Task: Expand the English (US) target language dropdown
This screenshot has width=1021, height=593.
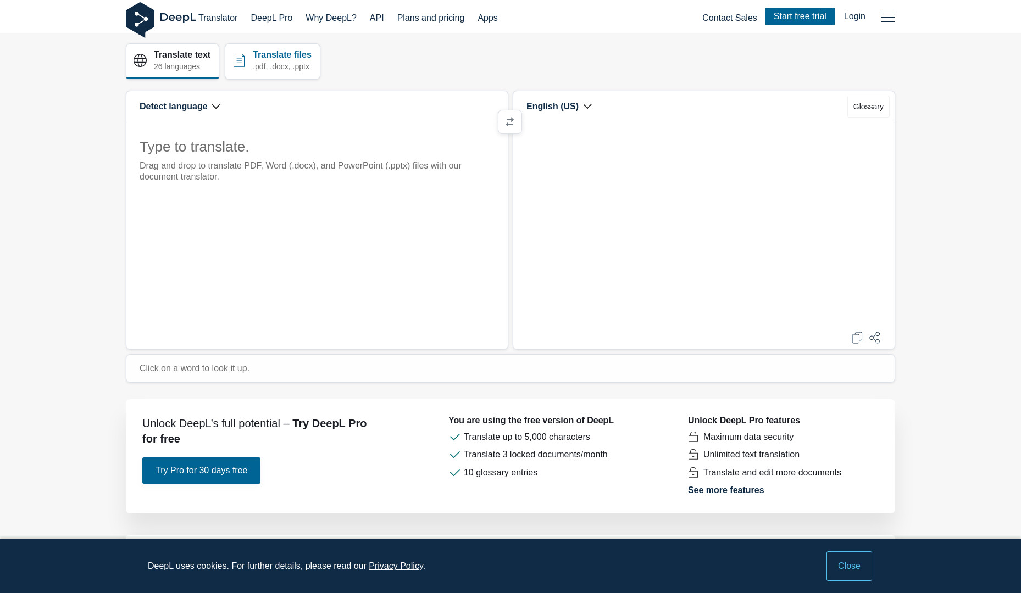Action: point(559,107)
